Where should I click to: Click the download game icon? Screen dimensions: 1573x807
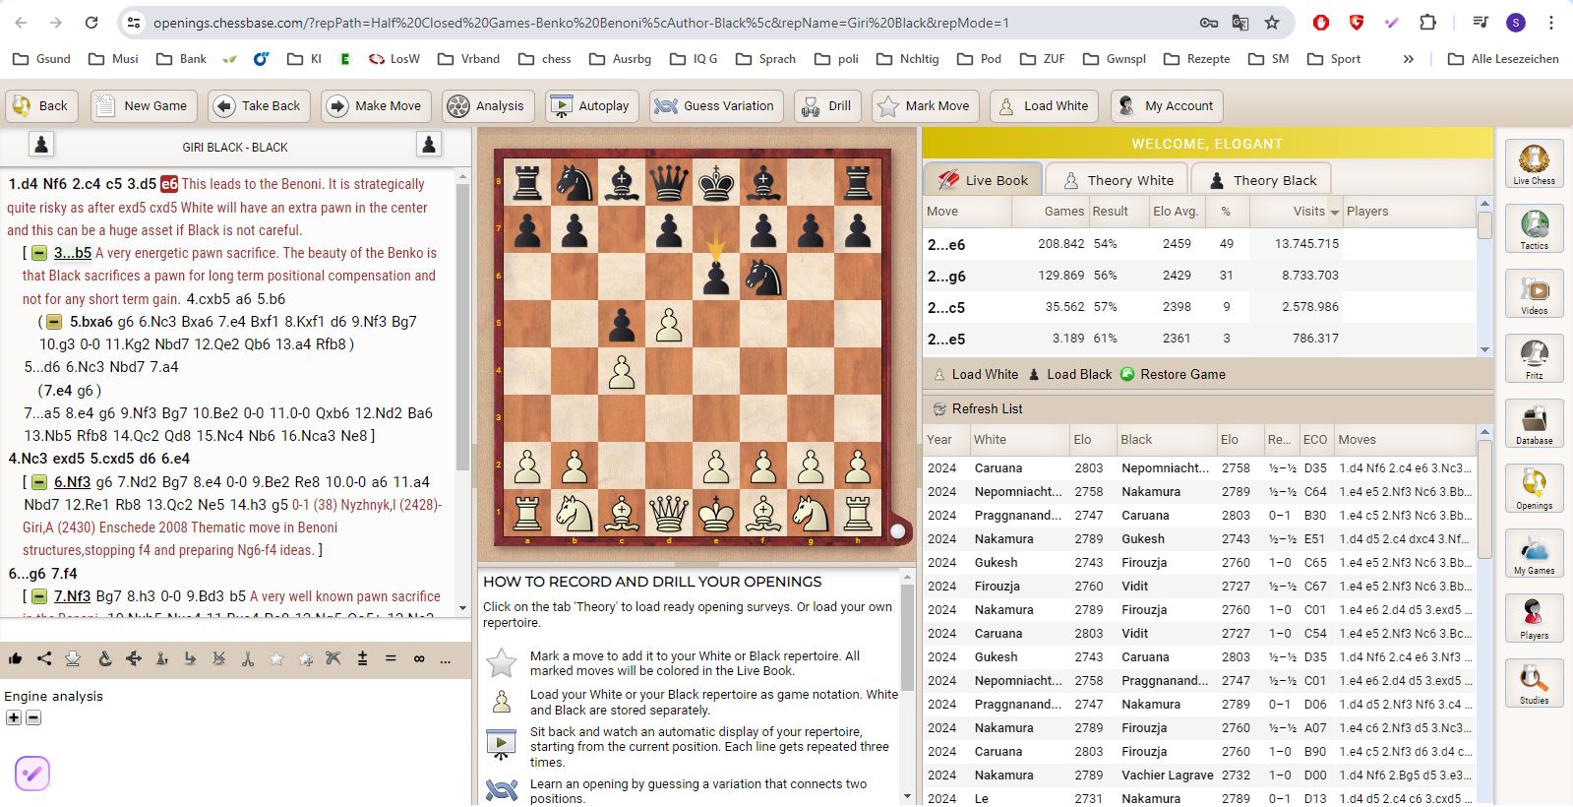coord(73,658)
